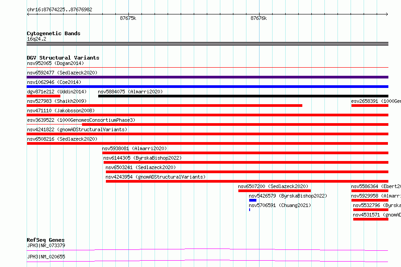Screen dimensions: 401x267
Task: Select nsv4243954 gnomADStructuralVariants label
Action: point(155,177)
